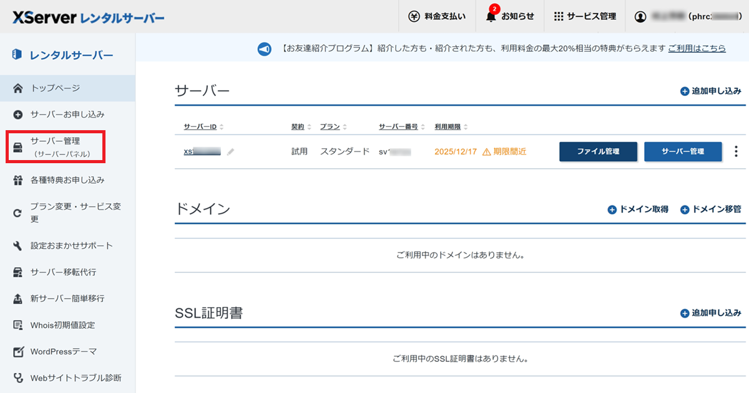Screen dimensions: 749x393
Task: Sort the table by プラン column
Action: pos(333,127)
